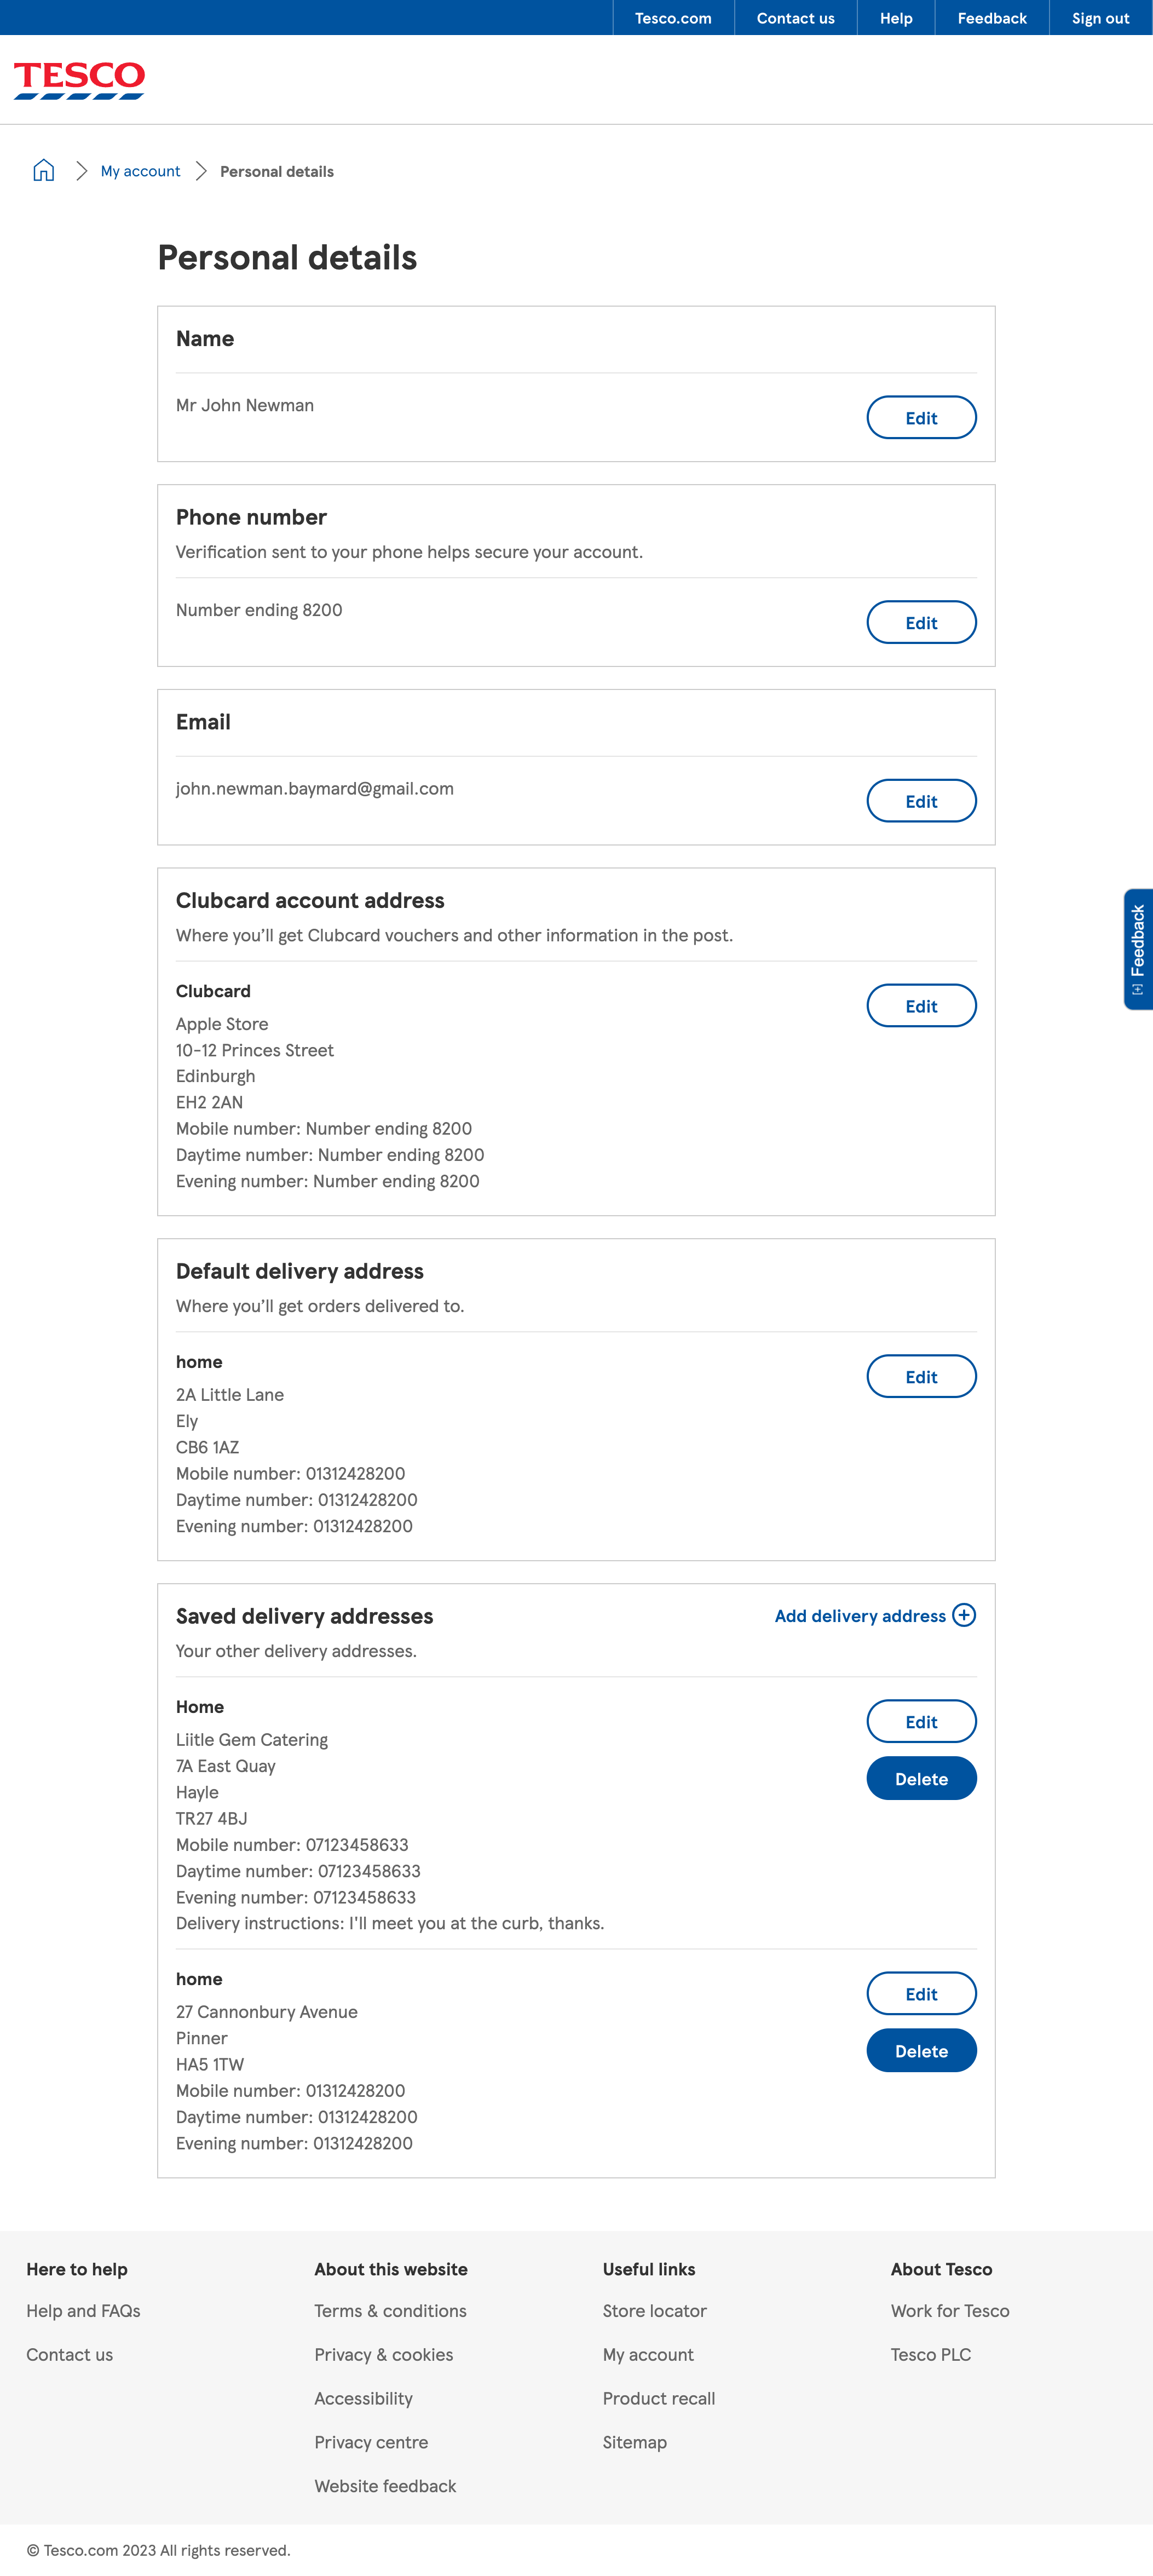Edit the Pinner home address
Screen dimensions: 1153x2576
pos(921,1993)
